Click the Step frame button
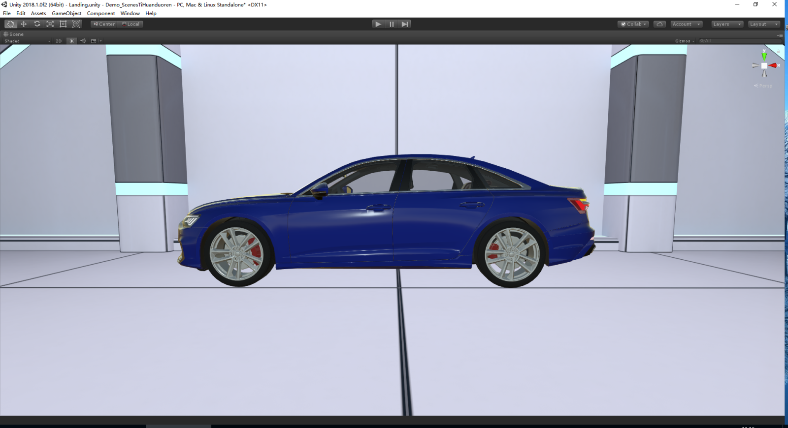Screen dimensions: 788x428 pyautogui.click(x=405, y=24)
